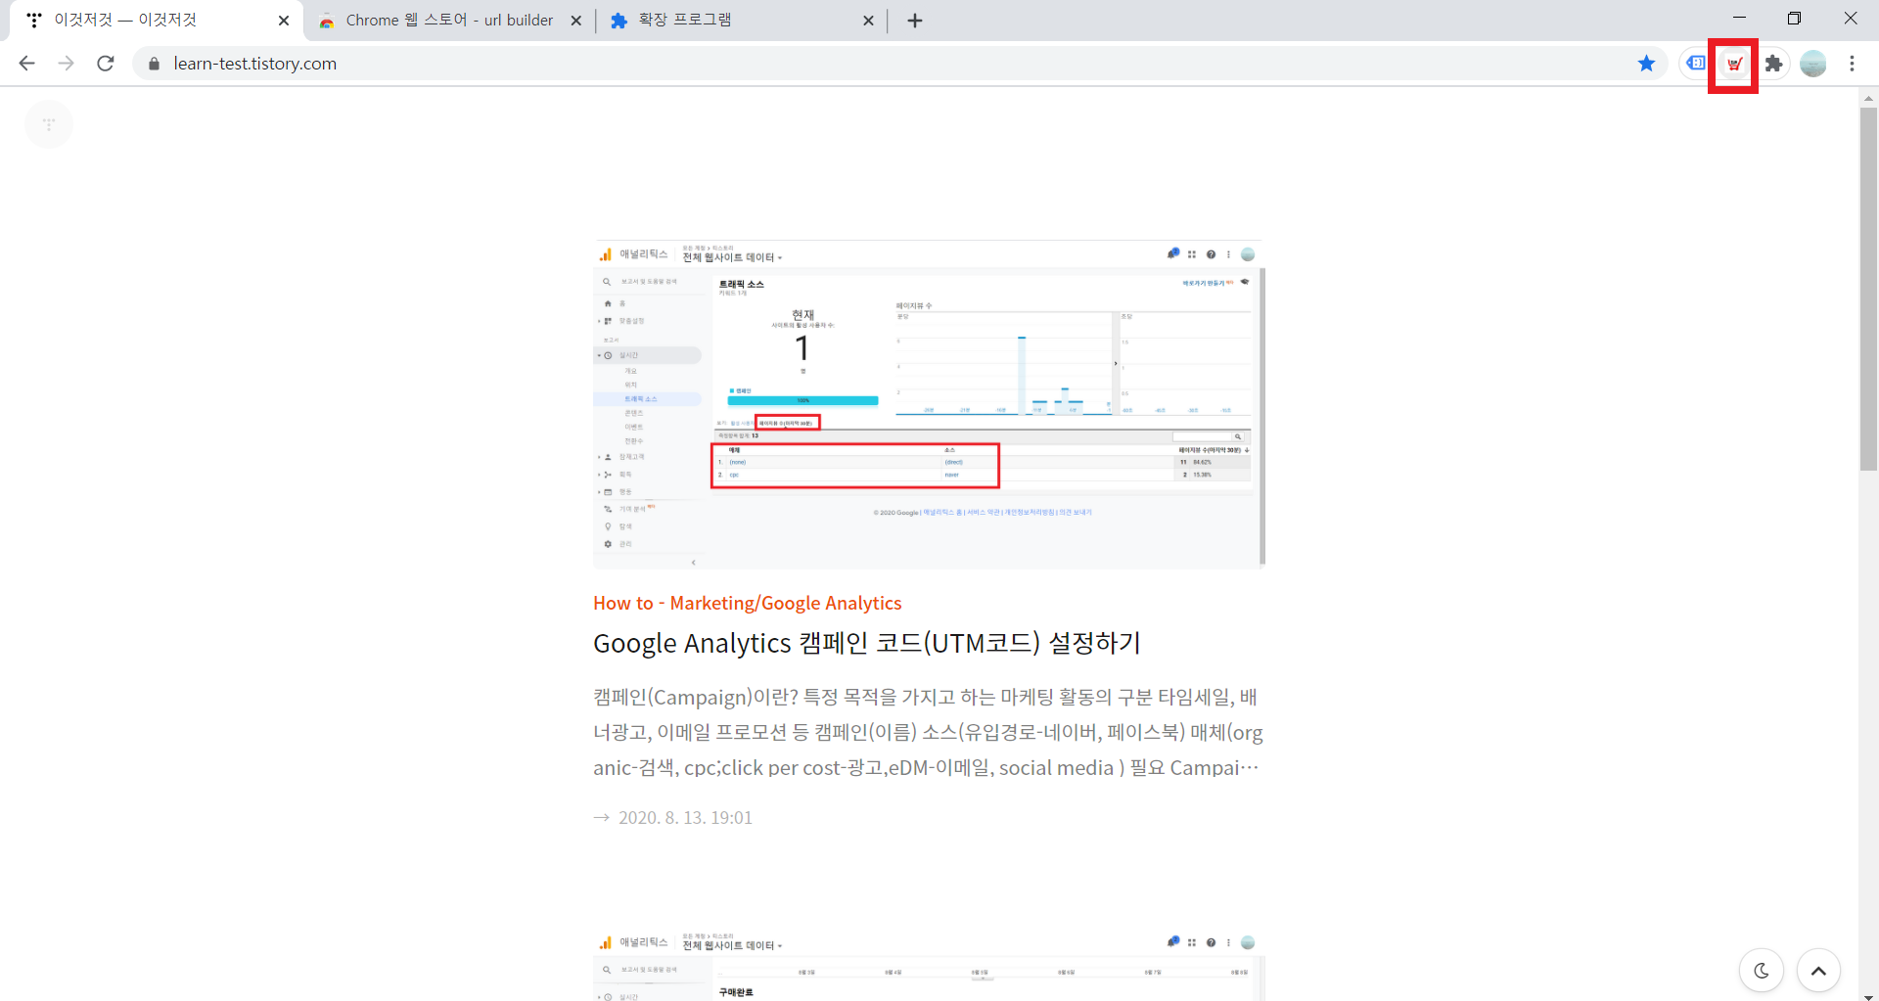
Task: Switch to the 확장 프로그램 tab
Action: (x=742, y=21)
